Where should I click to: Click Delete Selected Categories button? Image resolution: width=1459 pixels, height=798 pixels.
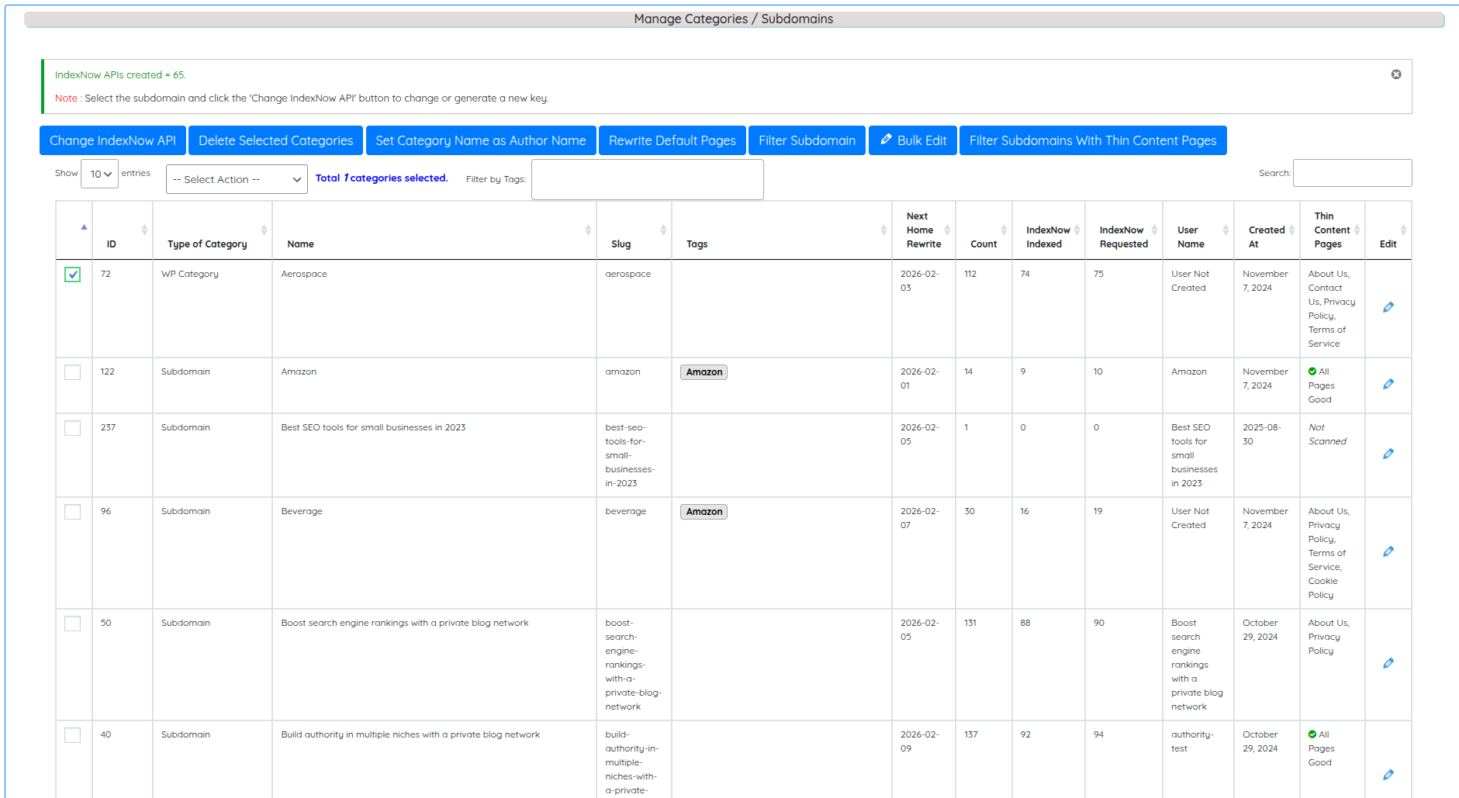point(275,140)
